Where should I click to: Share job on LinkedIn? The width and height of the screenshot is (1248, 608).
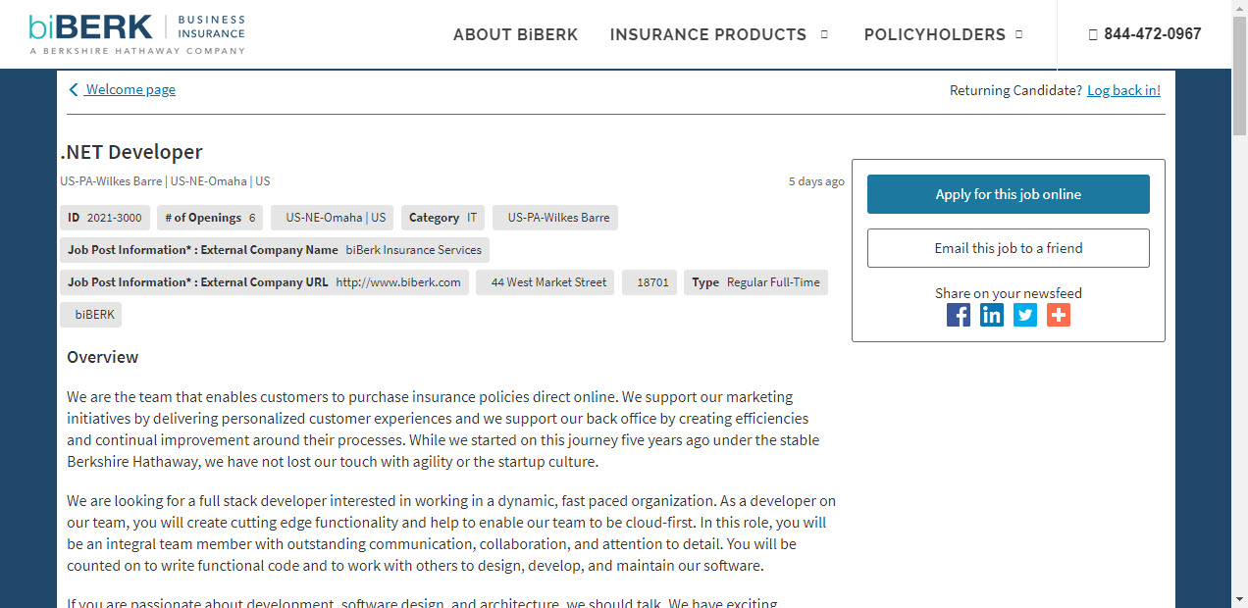click(992, 315)
